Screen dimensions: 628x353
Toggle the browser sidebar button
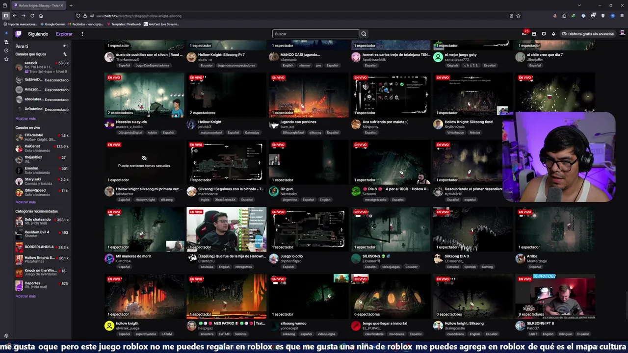click(x=5, y=16)
